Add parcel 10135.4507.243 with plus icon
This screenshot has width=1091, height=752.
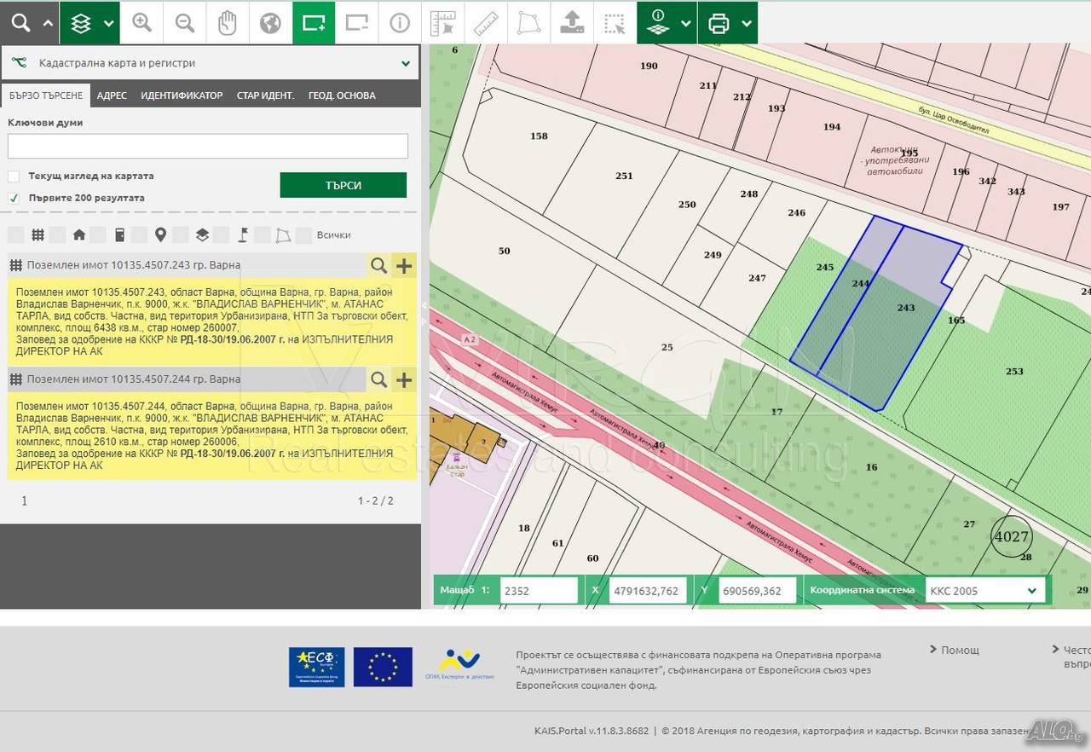[404, 265]
